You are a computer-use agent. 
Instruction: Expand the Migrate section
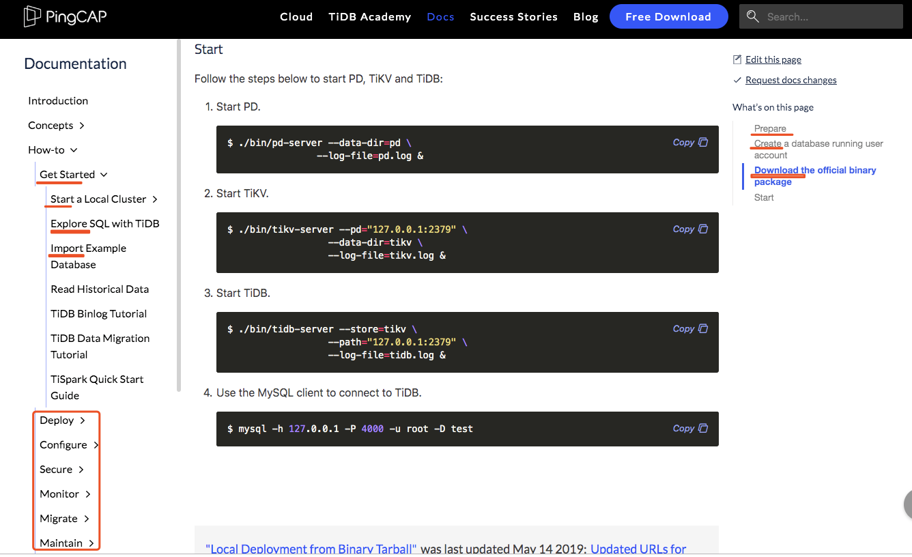[65, 519]
